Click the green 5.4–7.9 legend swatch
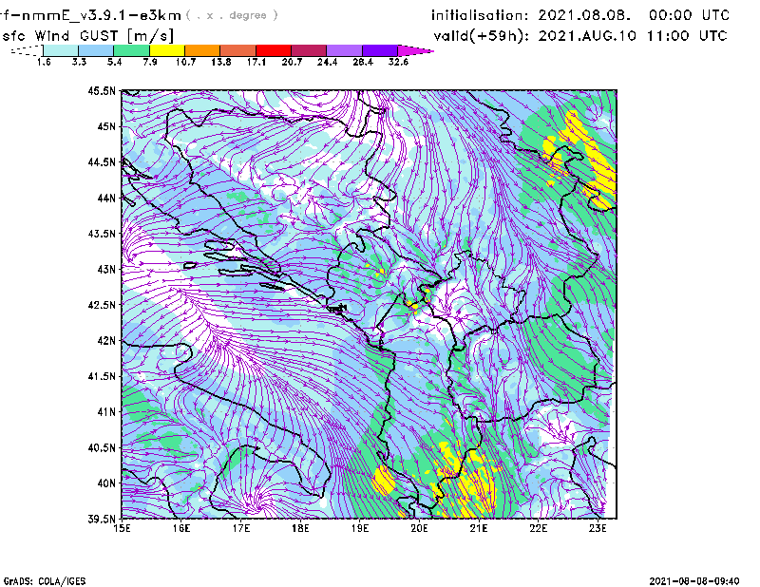 pos(132,50)
